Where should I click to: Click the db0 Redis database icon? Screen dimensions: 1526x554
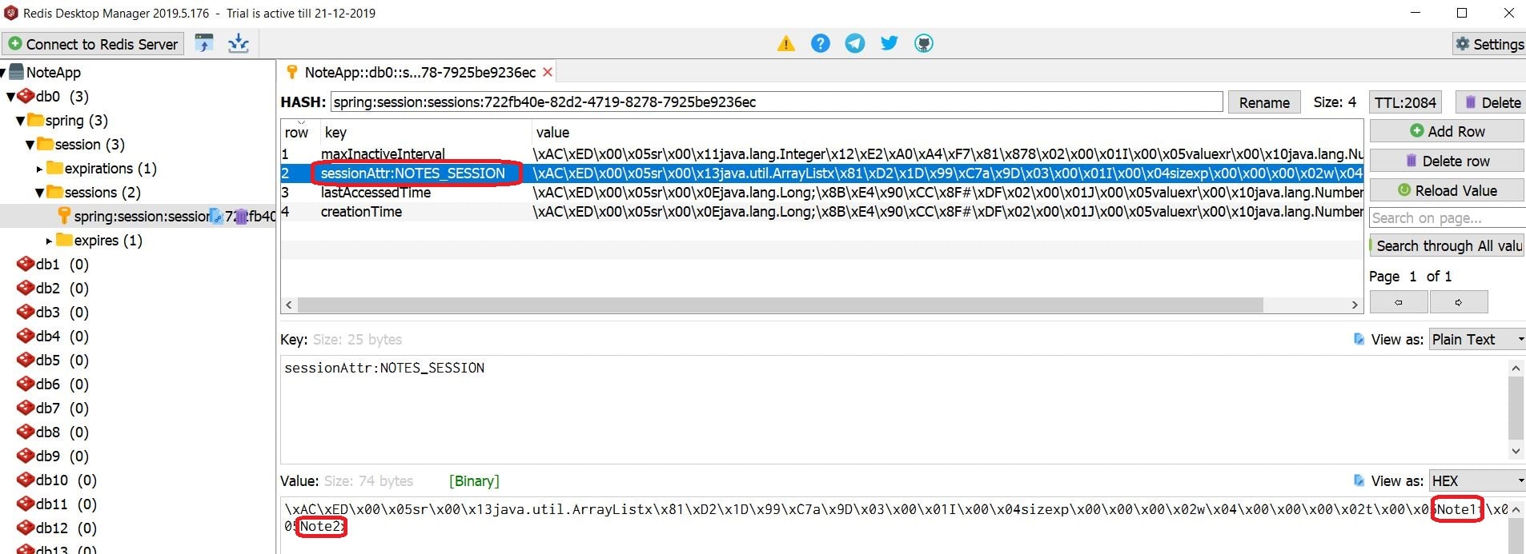point(26,96)
